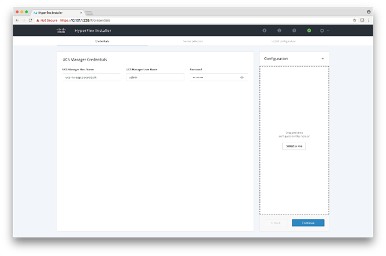Switch to the Server Selection step tab

click(193, 41)
